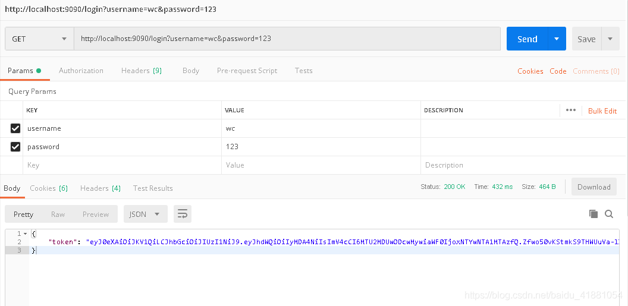Select the Preview view
The height and width of the screenshot is (306, 628).
(x=96, y=214)
